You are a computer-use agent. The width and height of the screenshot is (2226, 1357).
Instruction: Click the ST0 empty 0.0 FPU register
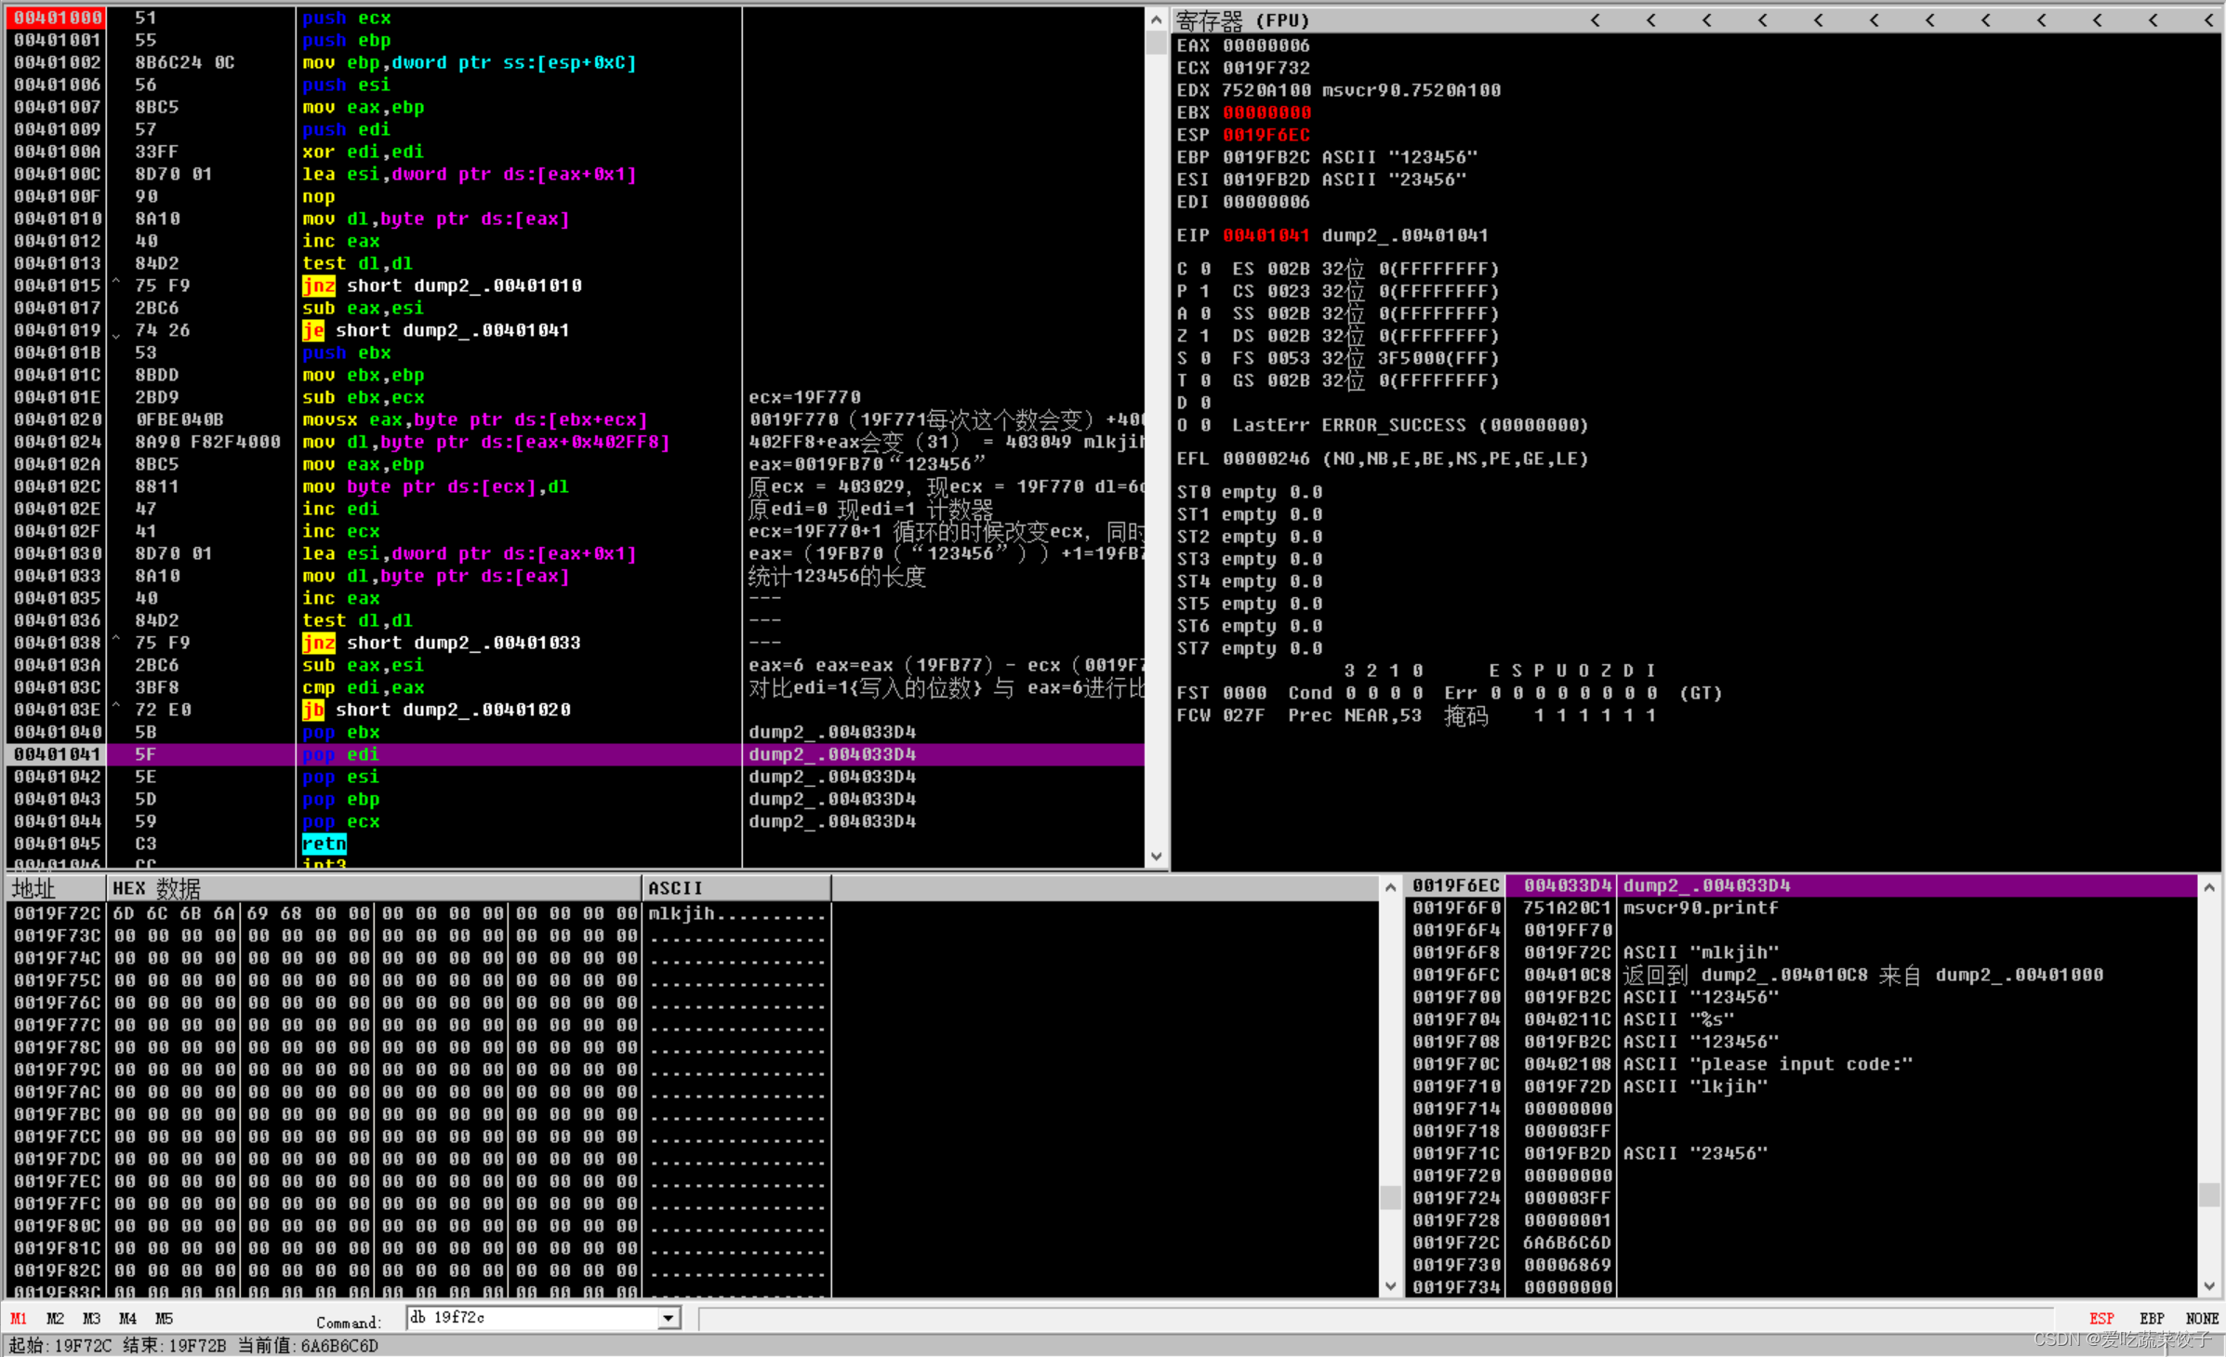point(1249,492)
